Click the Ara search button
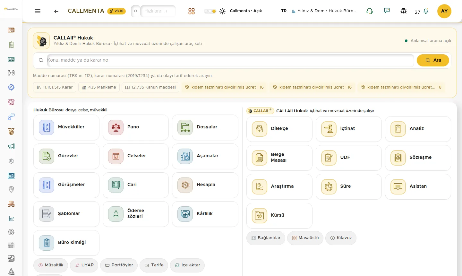 (433, 60)
